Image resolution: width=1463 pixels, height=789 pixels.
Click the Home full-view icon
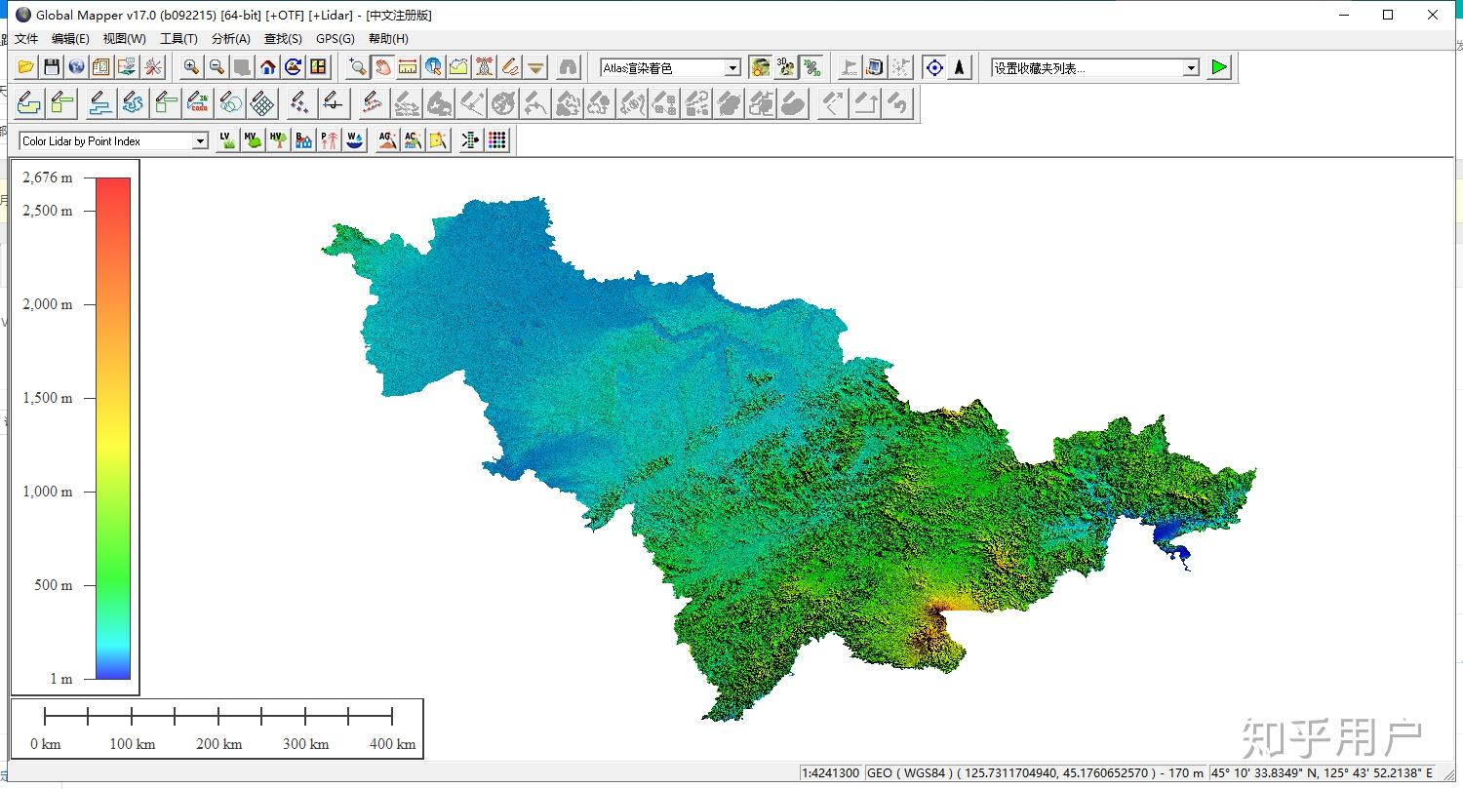click(267, 67)
